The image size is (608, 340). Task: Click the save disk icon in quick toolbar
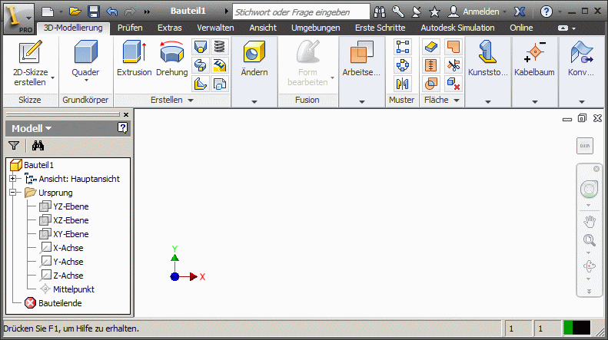pos(93,12)
